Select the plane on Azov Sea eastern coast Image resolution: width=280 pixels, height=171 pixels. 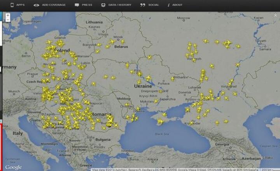(x=187, y=110)
